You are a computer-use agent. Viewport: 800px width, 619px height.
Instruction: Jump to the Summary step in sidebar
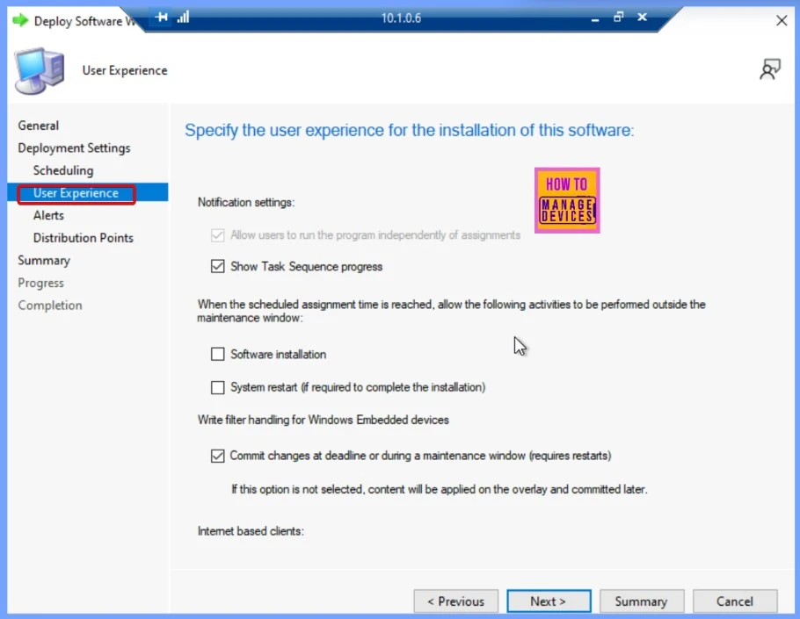click(x=44, y=261)
